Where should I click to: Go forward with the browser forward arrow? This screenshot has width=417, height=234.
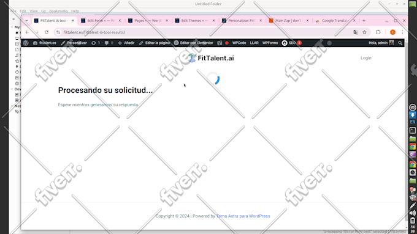point(37,32)
